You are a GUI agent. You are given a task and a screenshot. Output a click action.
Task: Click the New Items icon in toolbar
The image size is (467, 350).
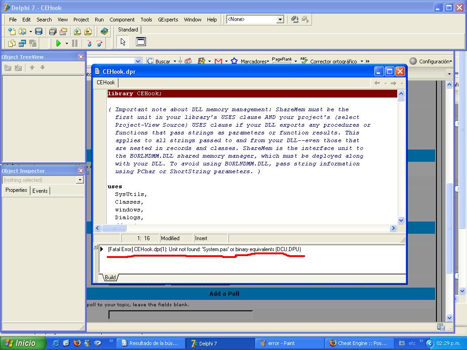(x=11, y=31)
